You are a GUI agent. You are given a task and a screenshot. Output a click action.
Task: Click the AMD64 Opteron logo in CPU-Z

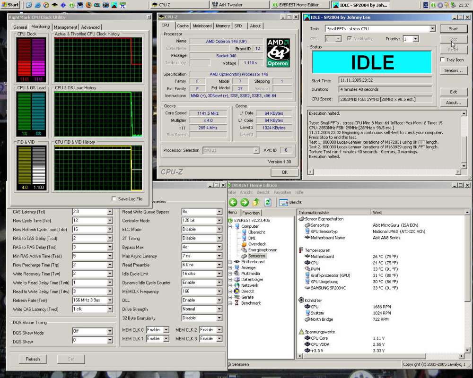click(x=278, y=52)
